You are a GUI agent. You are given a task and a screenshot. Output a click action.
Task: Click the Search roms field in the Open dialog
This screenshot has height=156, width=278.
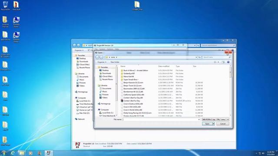coord(216,57)
